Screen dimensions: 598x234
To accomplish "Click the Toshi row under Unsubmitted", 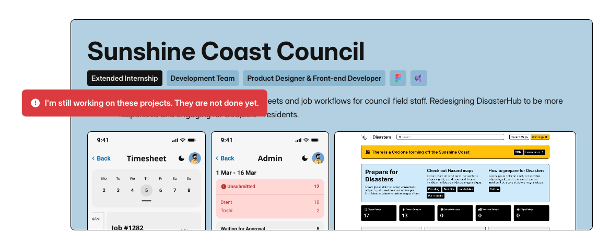I will coord(270,211).
